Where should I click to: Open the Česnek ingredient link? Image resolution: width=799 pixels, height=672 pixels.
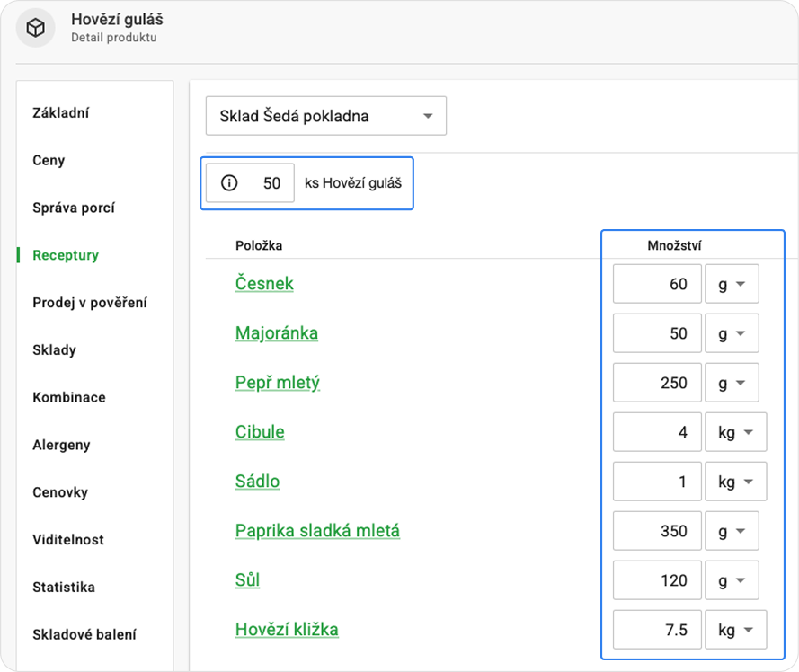[x=264, y=284]
